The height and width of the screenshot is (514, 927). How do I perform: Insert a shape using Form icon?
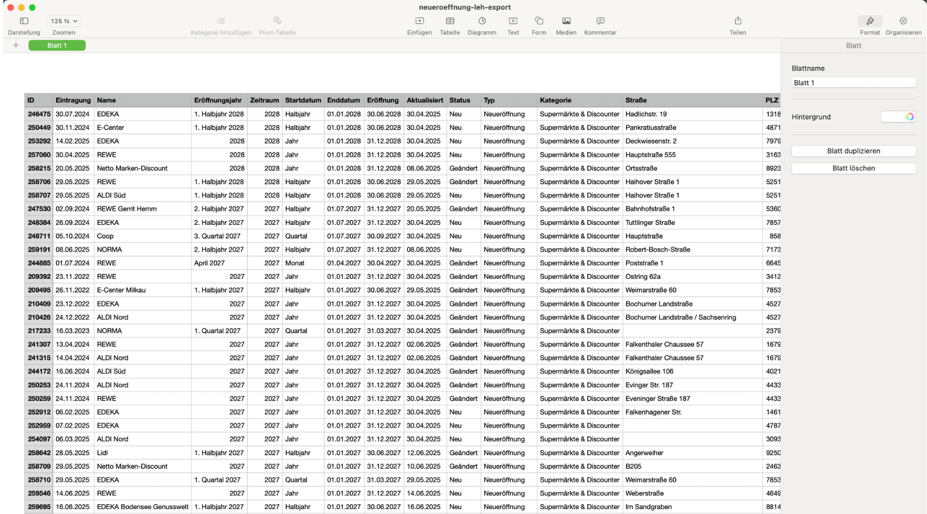(539, 21)
